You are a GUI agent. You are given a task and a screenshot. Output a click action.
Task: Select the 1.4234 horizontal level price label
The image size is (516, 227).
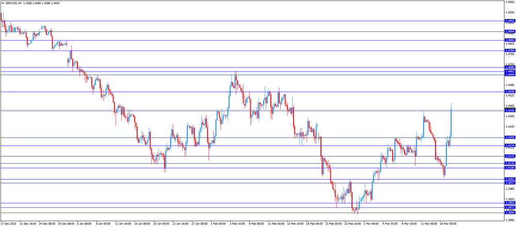point(510,146)
